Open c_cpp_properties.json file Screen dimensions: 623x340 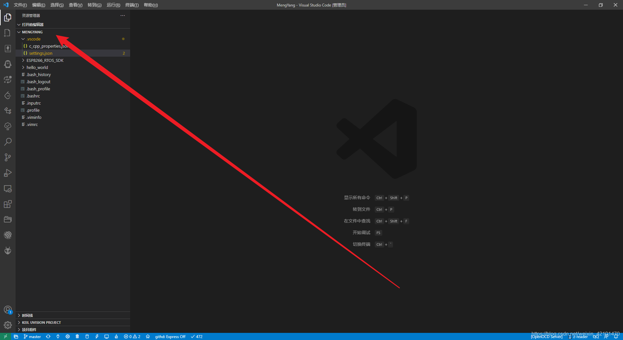73,46
